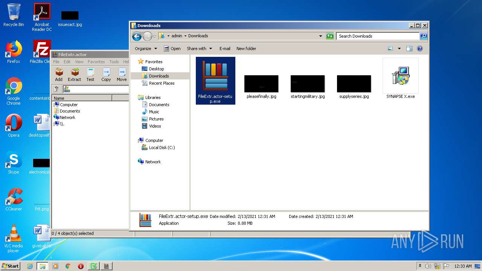Screen dimensions: 482x271
Task: Select the supplyseries.jpg thumbnail
Action: [x=354, y=84]
